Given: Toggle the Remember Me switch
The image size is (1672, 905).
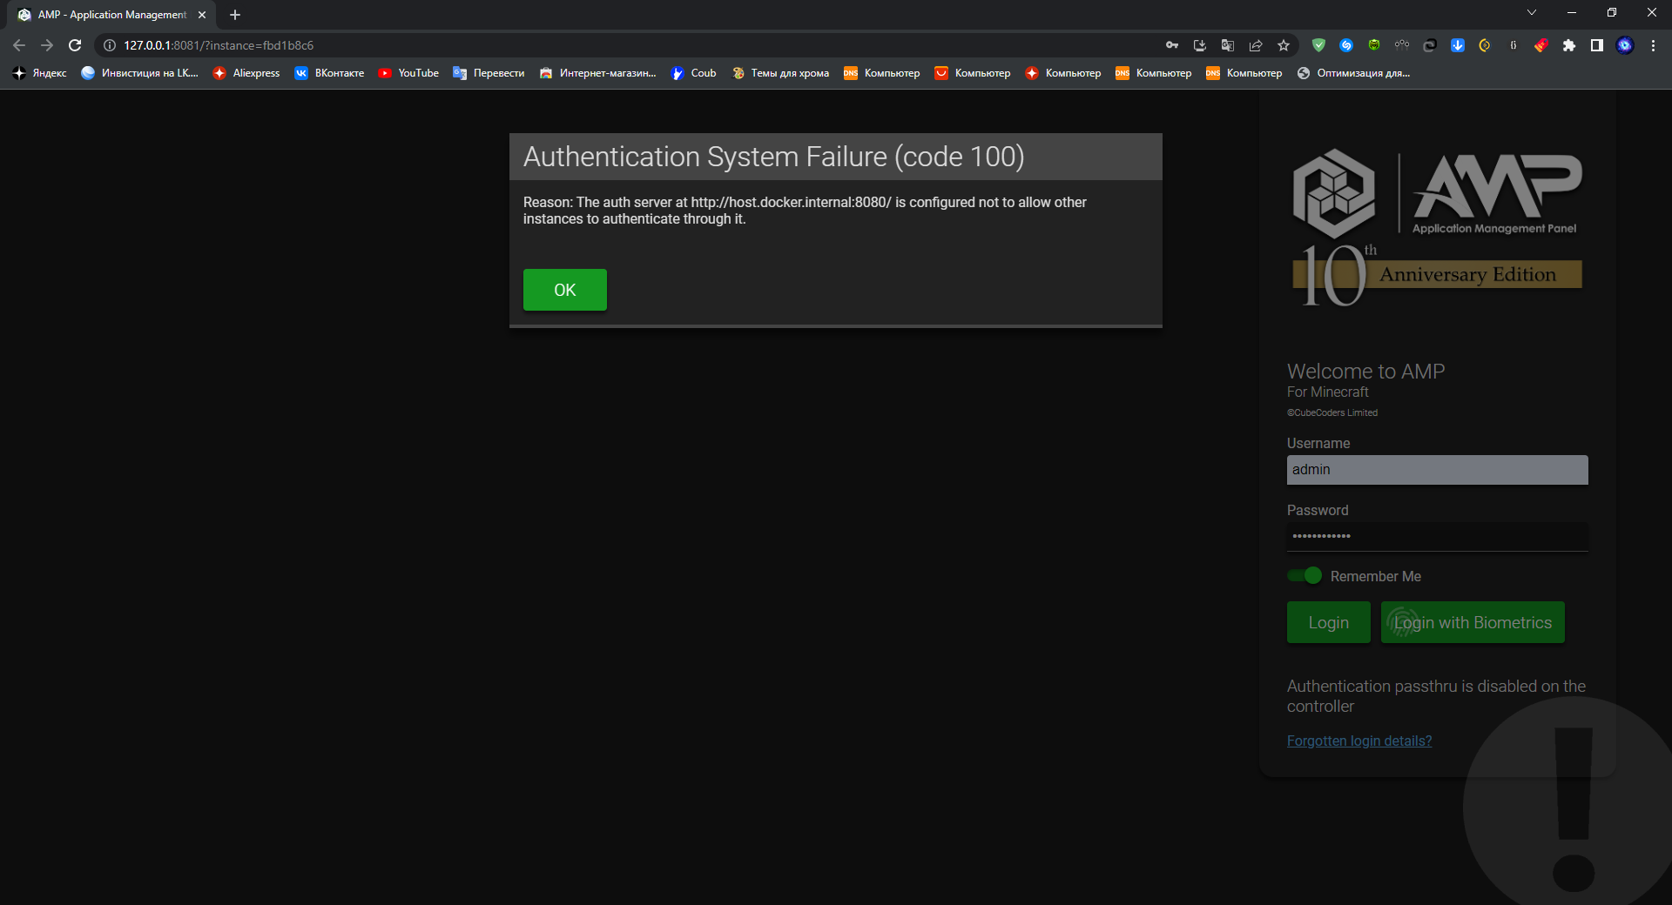Looking at the screenshot, I should click(x=1305, y=576).
